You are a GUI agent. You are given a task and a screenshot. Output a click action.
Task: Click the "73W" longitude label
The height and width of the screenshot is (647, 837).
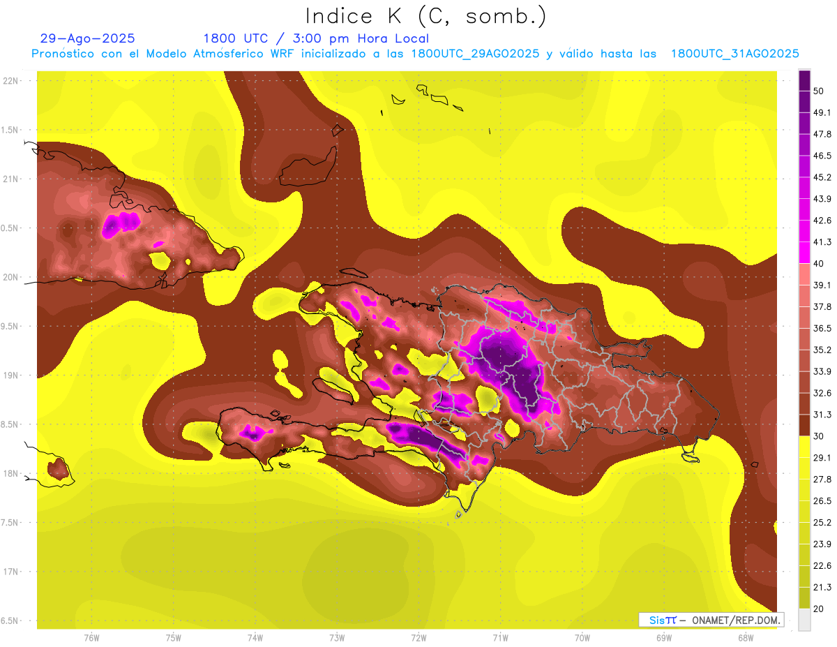click(x=337, y=638)
